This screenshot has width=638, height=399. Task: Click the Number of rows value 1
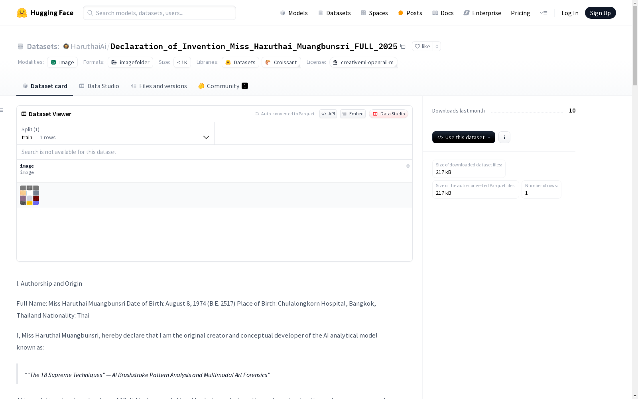click(x=526, y=193)
